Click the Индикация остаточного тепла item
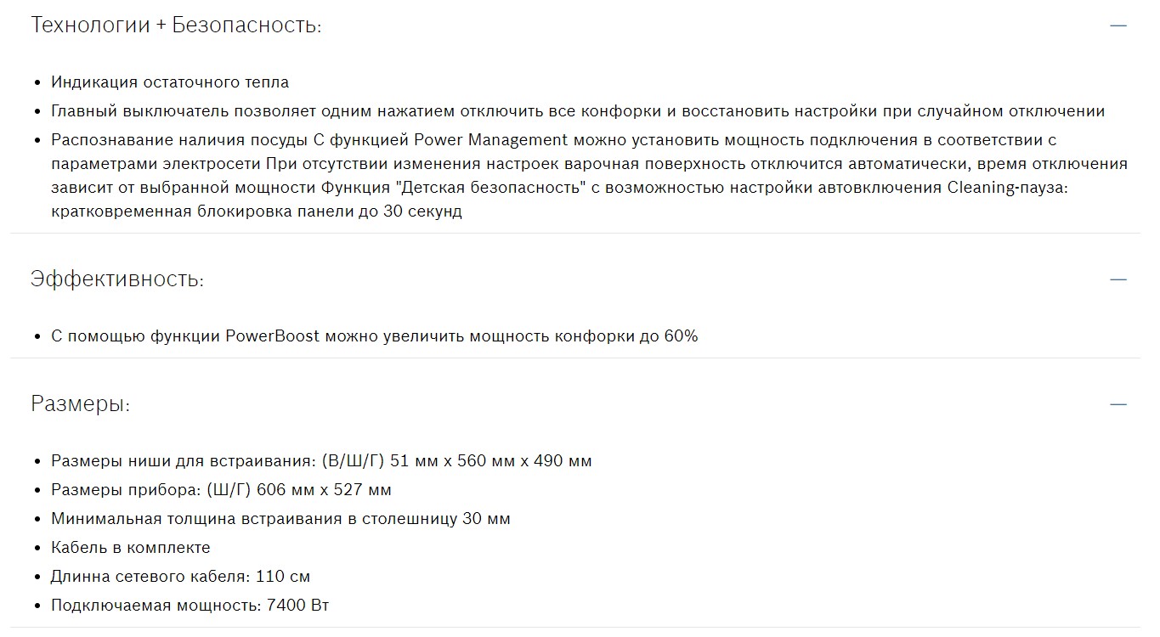Screen dimensions: 1160x637 point(170,82)
